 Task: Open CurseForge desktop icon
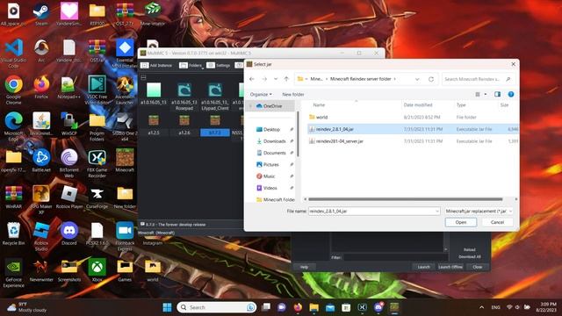[97, 197]
